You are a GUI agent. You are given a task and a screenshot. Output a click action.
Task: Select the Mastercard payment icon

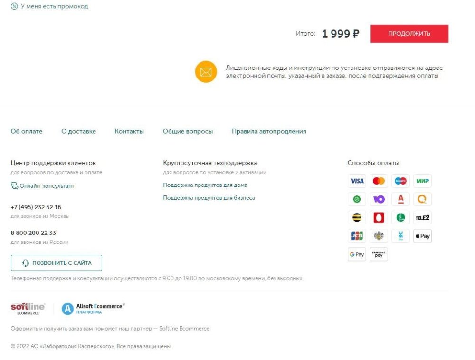pos(379,181)
